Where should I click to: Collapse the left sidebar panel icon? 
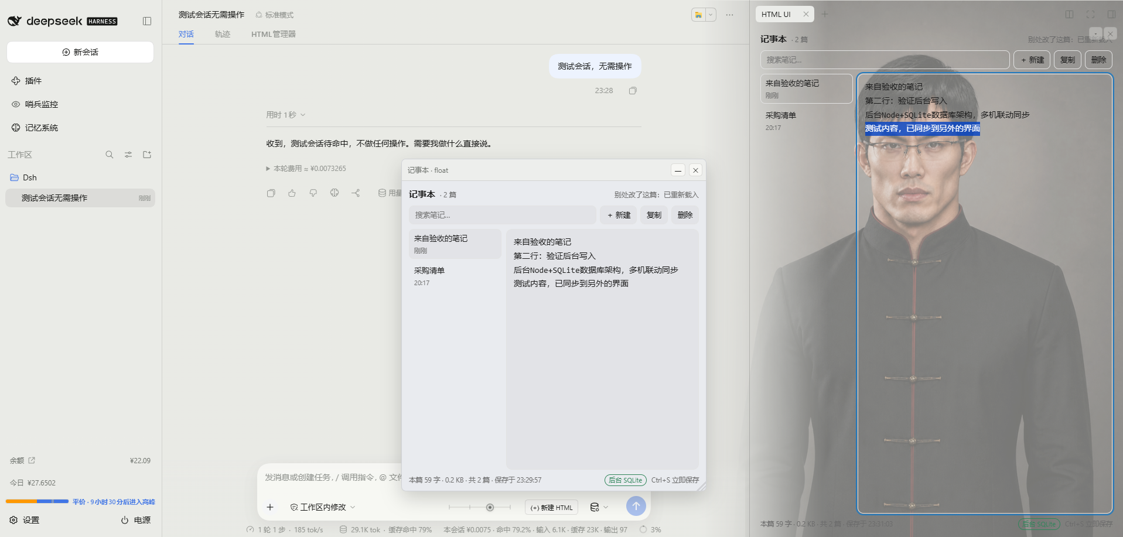147,21
